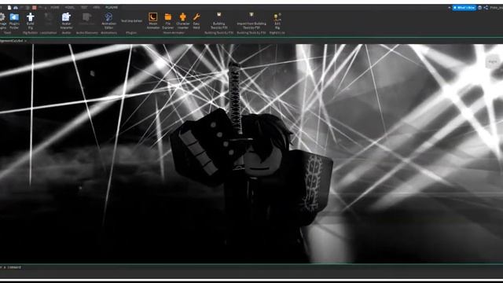The width and height of the screenshot is (503, 283).
Task: Click the greyed-out Audio Discovery button
Action: [x=86, y=20]
